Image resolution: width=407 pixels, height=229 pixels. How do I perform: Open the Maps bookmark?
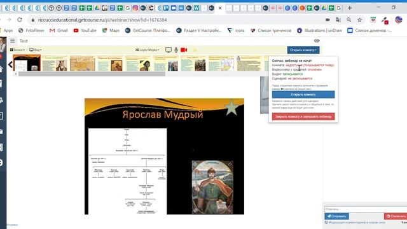pos(111,31)
